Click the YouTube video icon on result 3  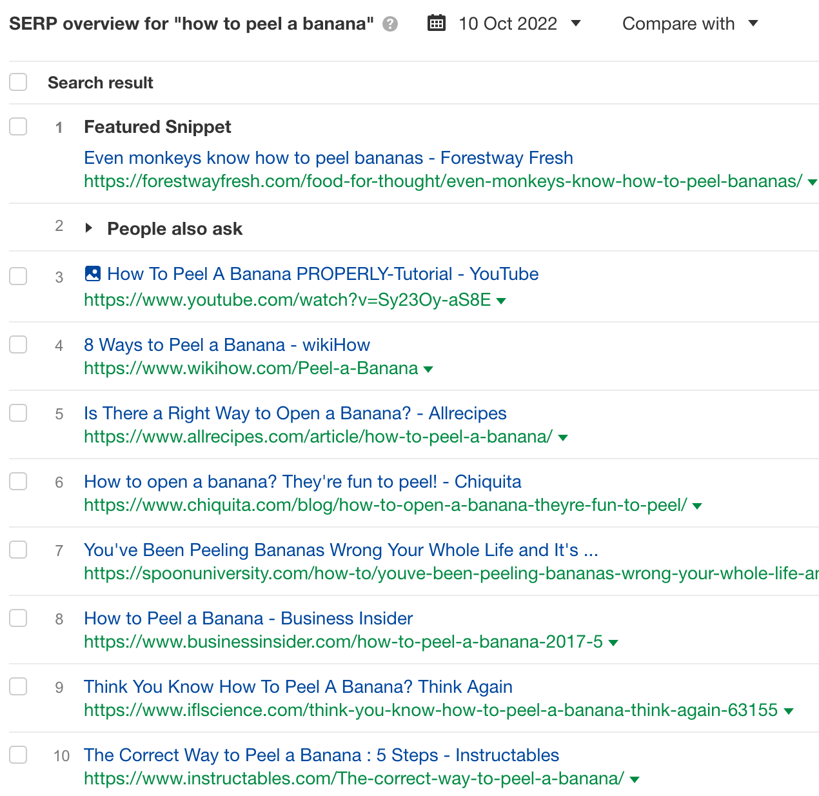coord(92,273)
